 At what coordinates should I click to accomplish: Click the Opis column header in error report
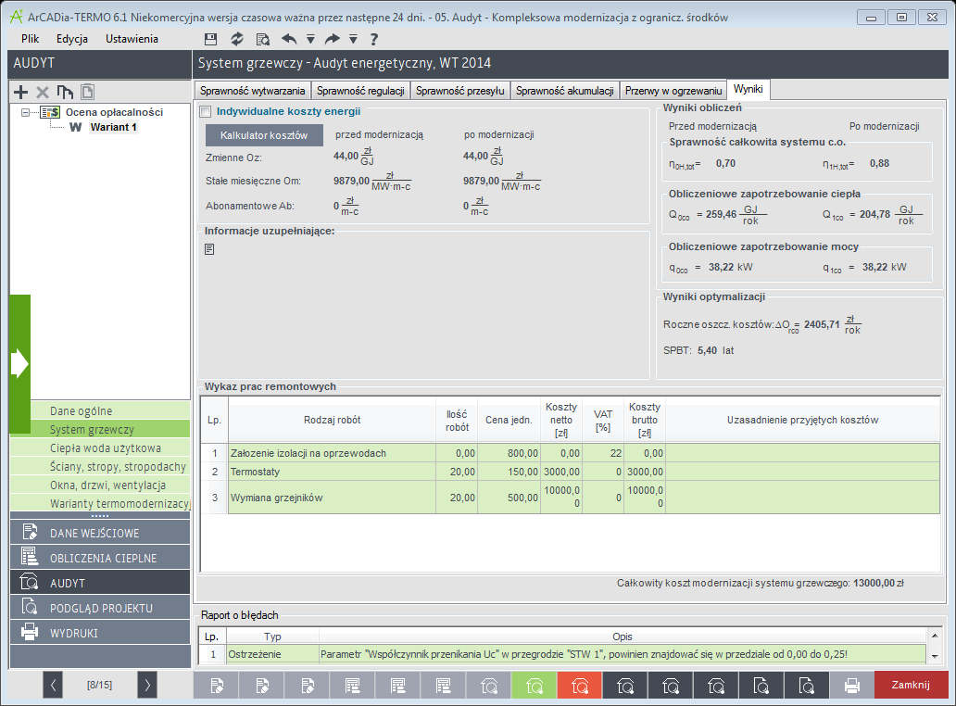(x=622, y=636)
